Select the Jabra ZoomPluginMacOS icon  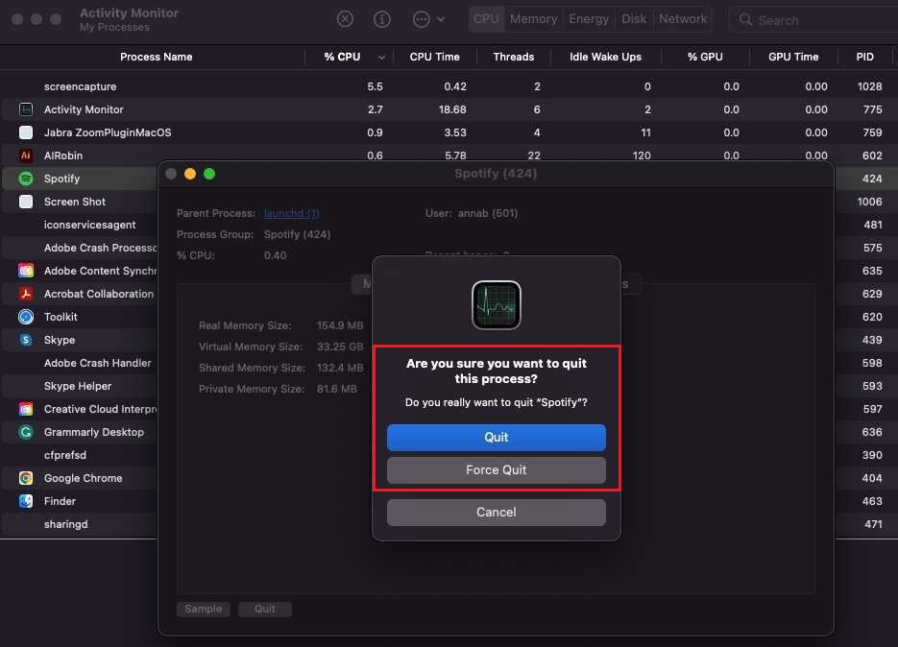pos(26,132)
